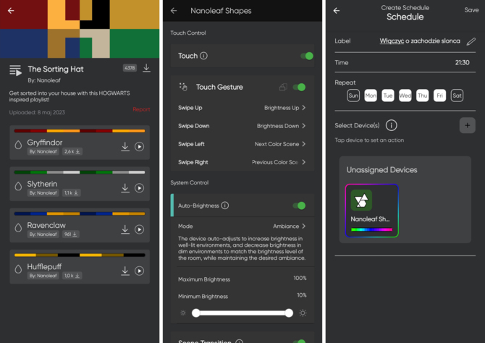Image resolution: width=485 pixels, height=343 pixels.
Task: Click the Maximum Brightness 100% value
Action: [x=300, y=278]
